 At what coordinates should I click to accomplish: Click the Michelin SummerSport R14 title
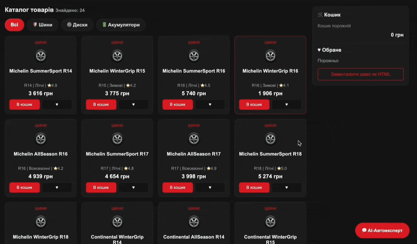(x=41, y=71)
